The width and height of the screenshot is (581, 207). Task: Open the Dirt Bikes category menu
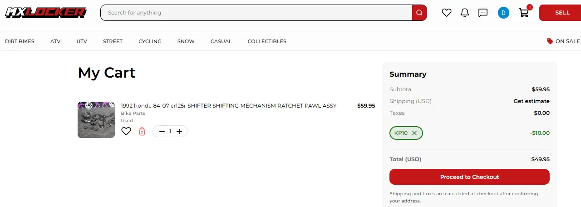click(x=20, y=41)
